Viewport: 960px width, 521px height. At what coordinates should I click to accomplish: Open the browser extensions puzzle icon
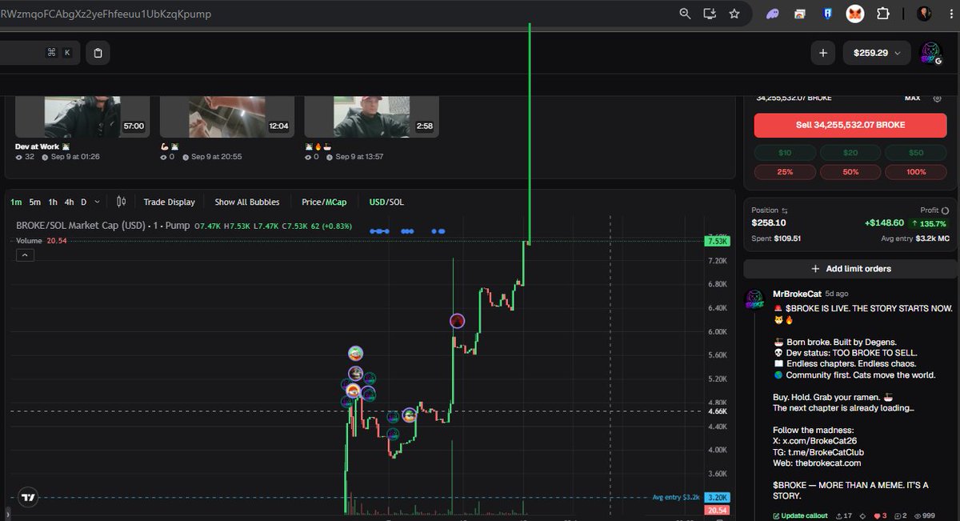[882, 14]
